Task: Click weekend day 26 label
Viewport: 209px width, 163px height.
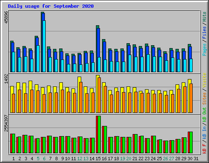Action: point(165,159)
